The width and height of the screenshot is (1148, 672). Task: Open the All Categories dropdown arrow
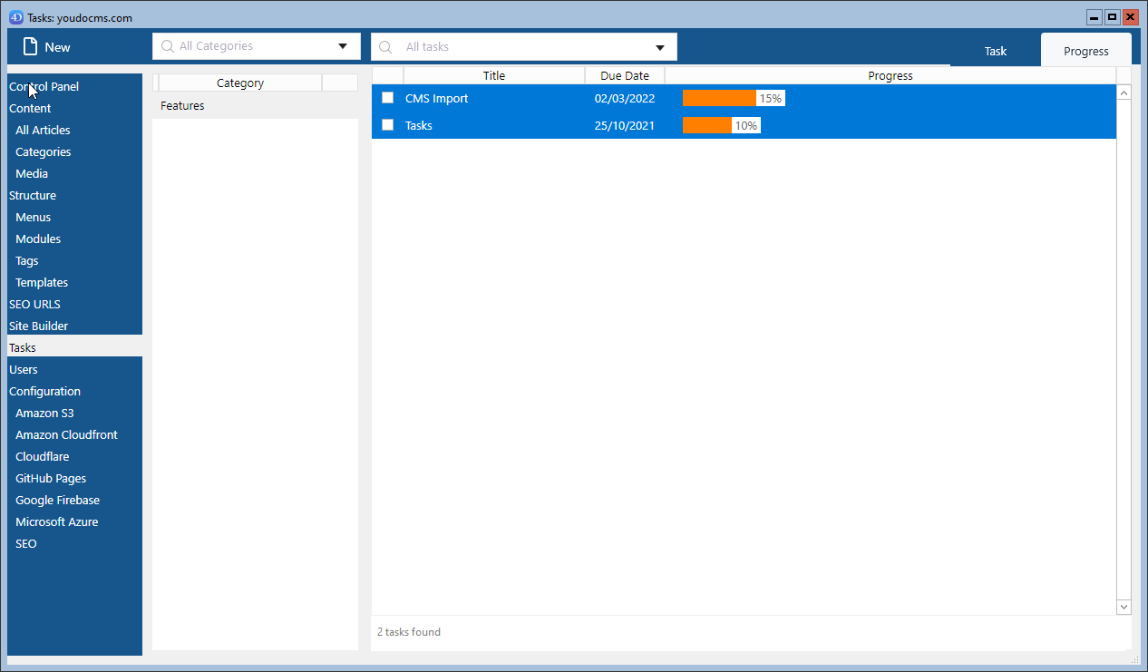(x=343, y=46)
